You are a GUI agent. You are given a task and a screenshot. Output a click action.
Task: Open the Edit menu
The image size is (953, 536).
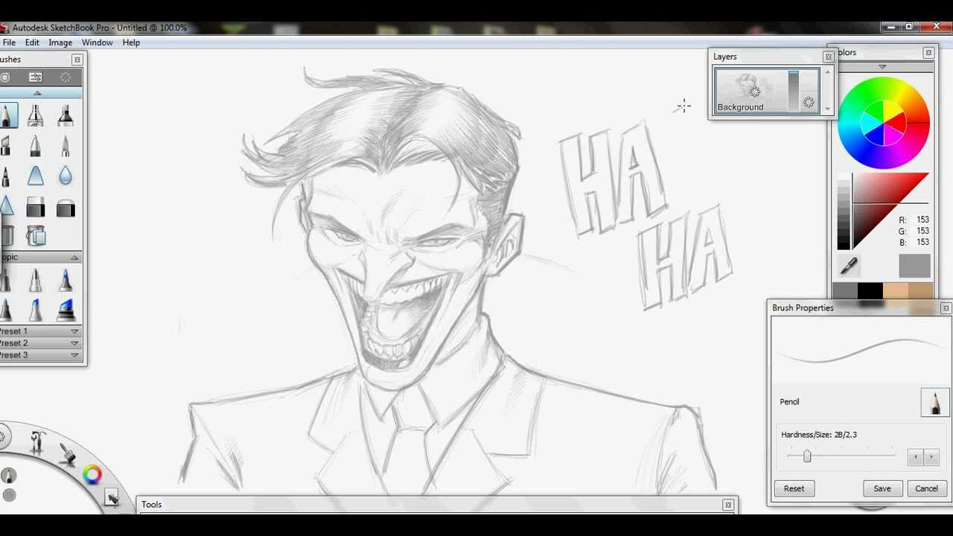tap(32, 42)
